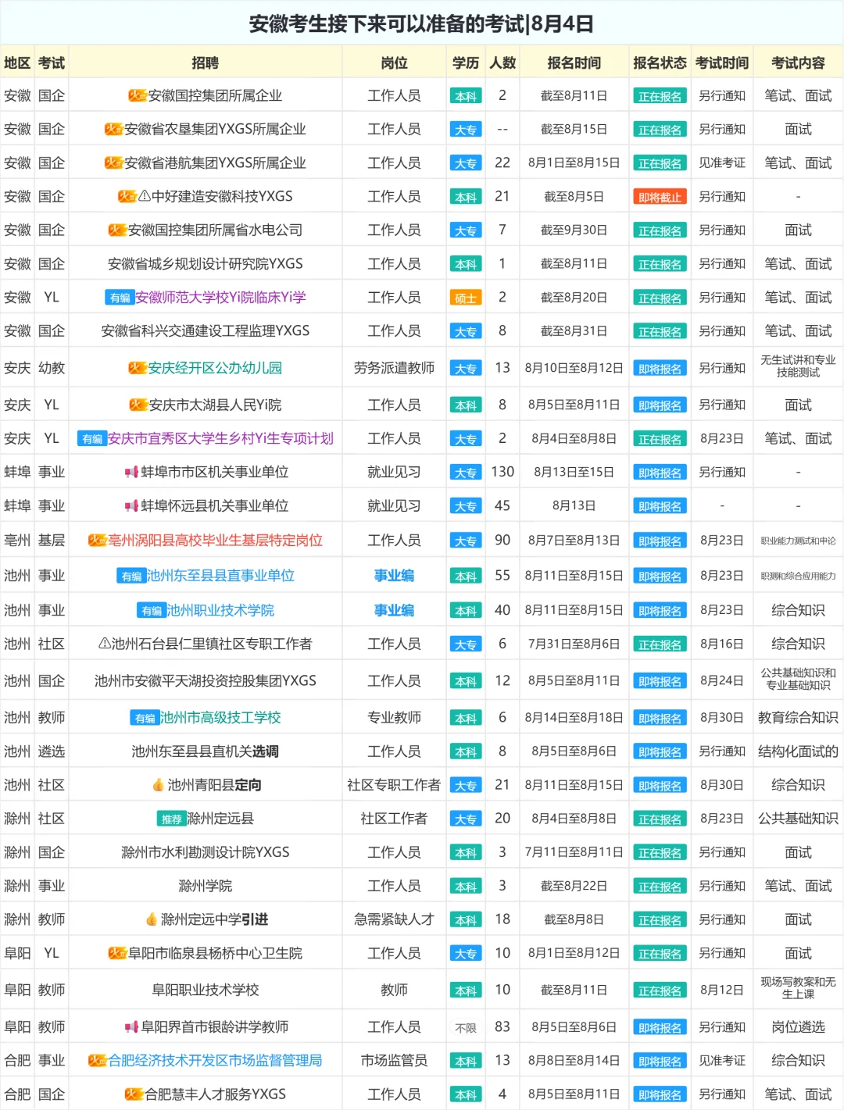Click the 招聘 column header
This screenshot has height=1110, width=844.
205,62
